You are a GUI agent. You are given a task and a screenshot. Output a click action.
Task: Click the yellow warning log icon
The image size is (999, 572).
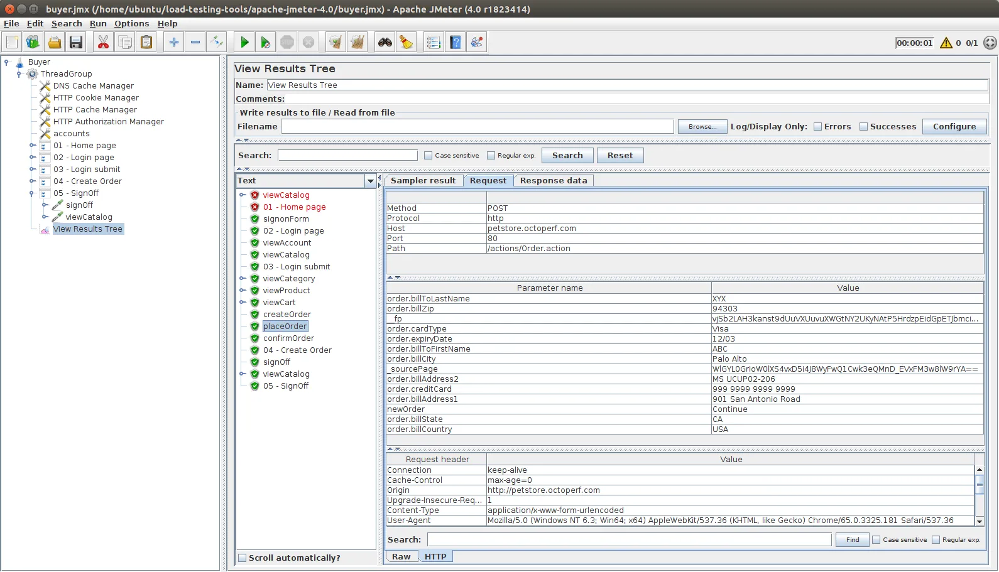coord(946,43)
